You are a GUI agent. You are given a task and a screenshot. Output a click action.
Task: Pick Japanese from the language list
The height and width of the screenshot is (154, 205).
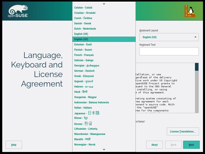point(87,113)
